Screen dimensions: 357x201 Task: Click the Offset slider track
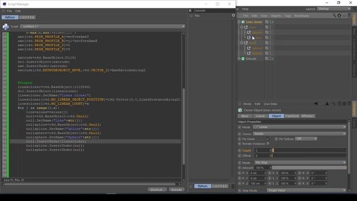click(x=309, y=156)
